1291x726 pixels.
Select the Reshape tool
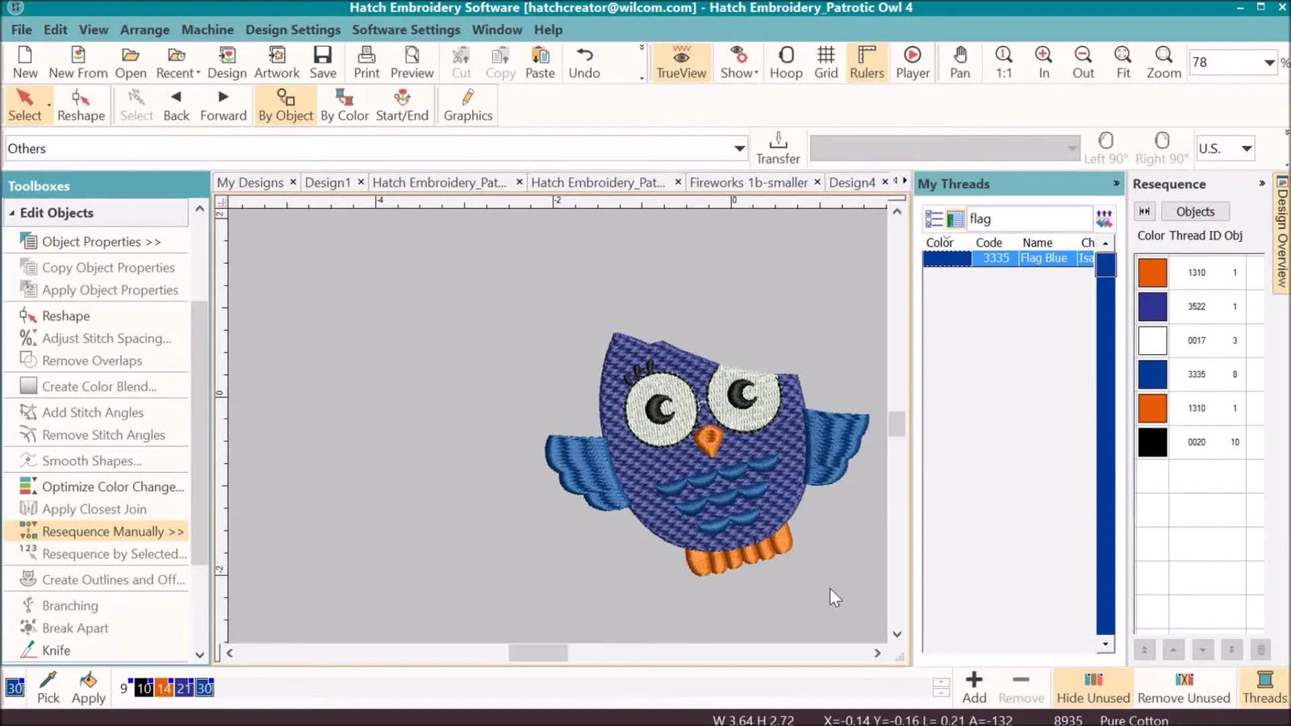point(80,104)
